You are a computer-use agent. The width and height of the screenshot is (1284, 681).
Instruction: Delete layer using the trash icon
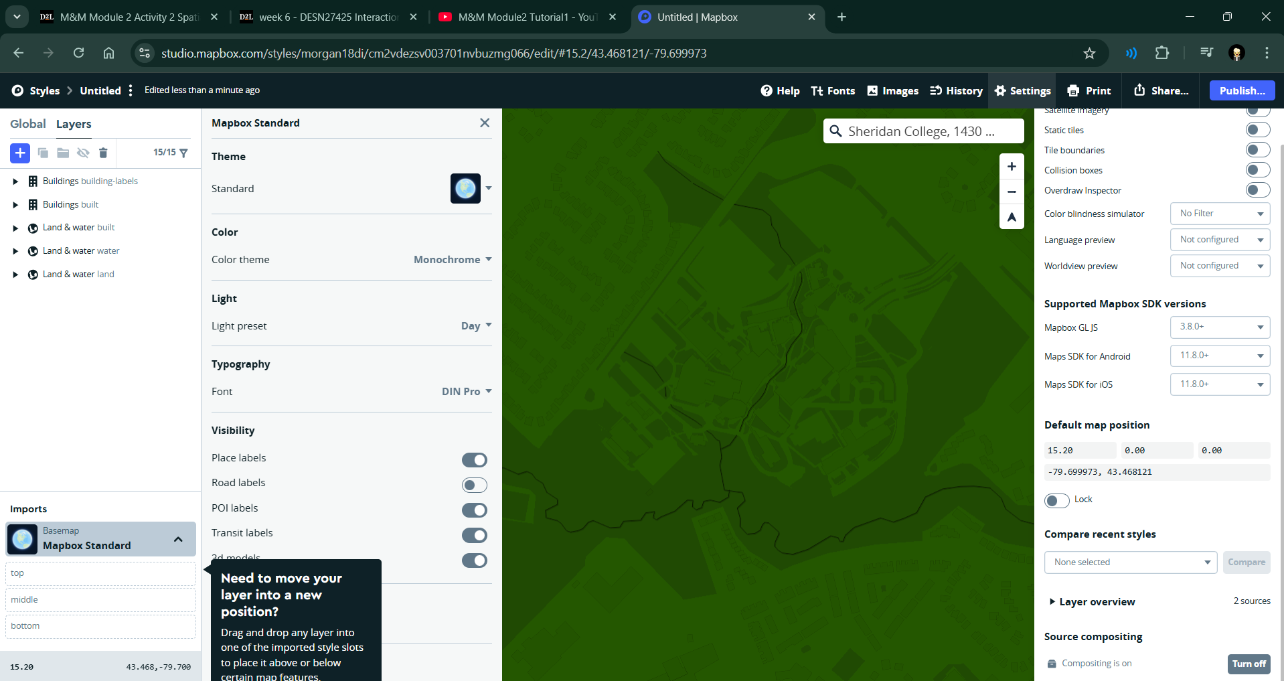click(103, 153)
